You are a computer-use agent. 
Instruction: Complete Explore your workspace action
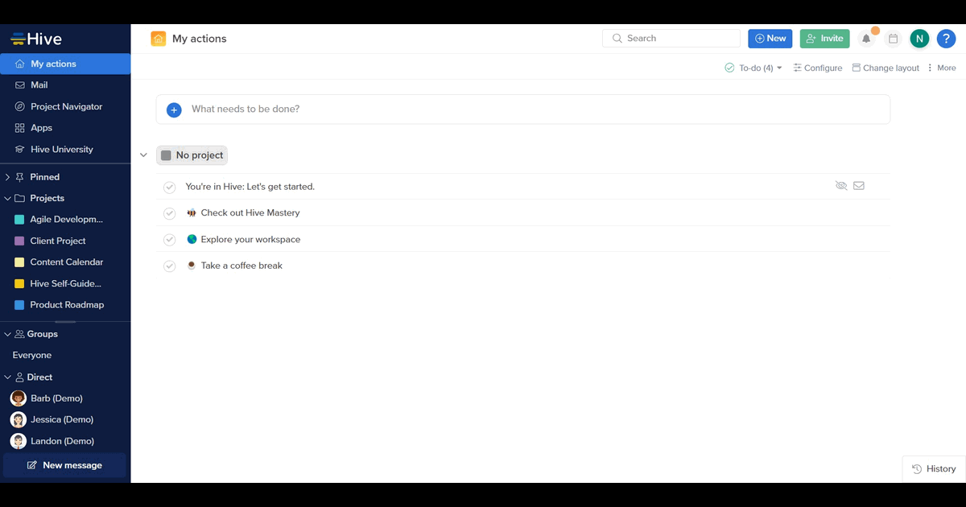pos(169,240)
